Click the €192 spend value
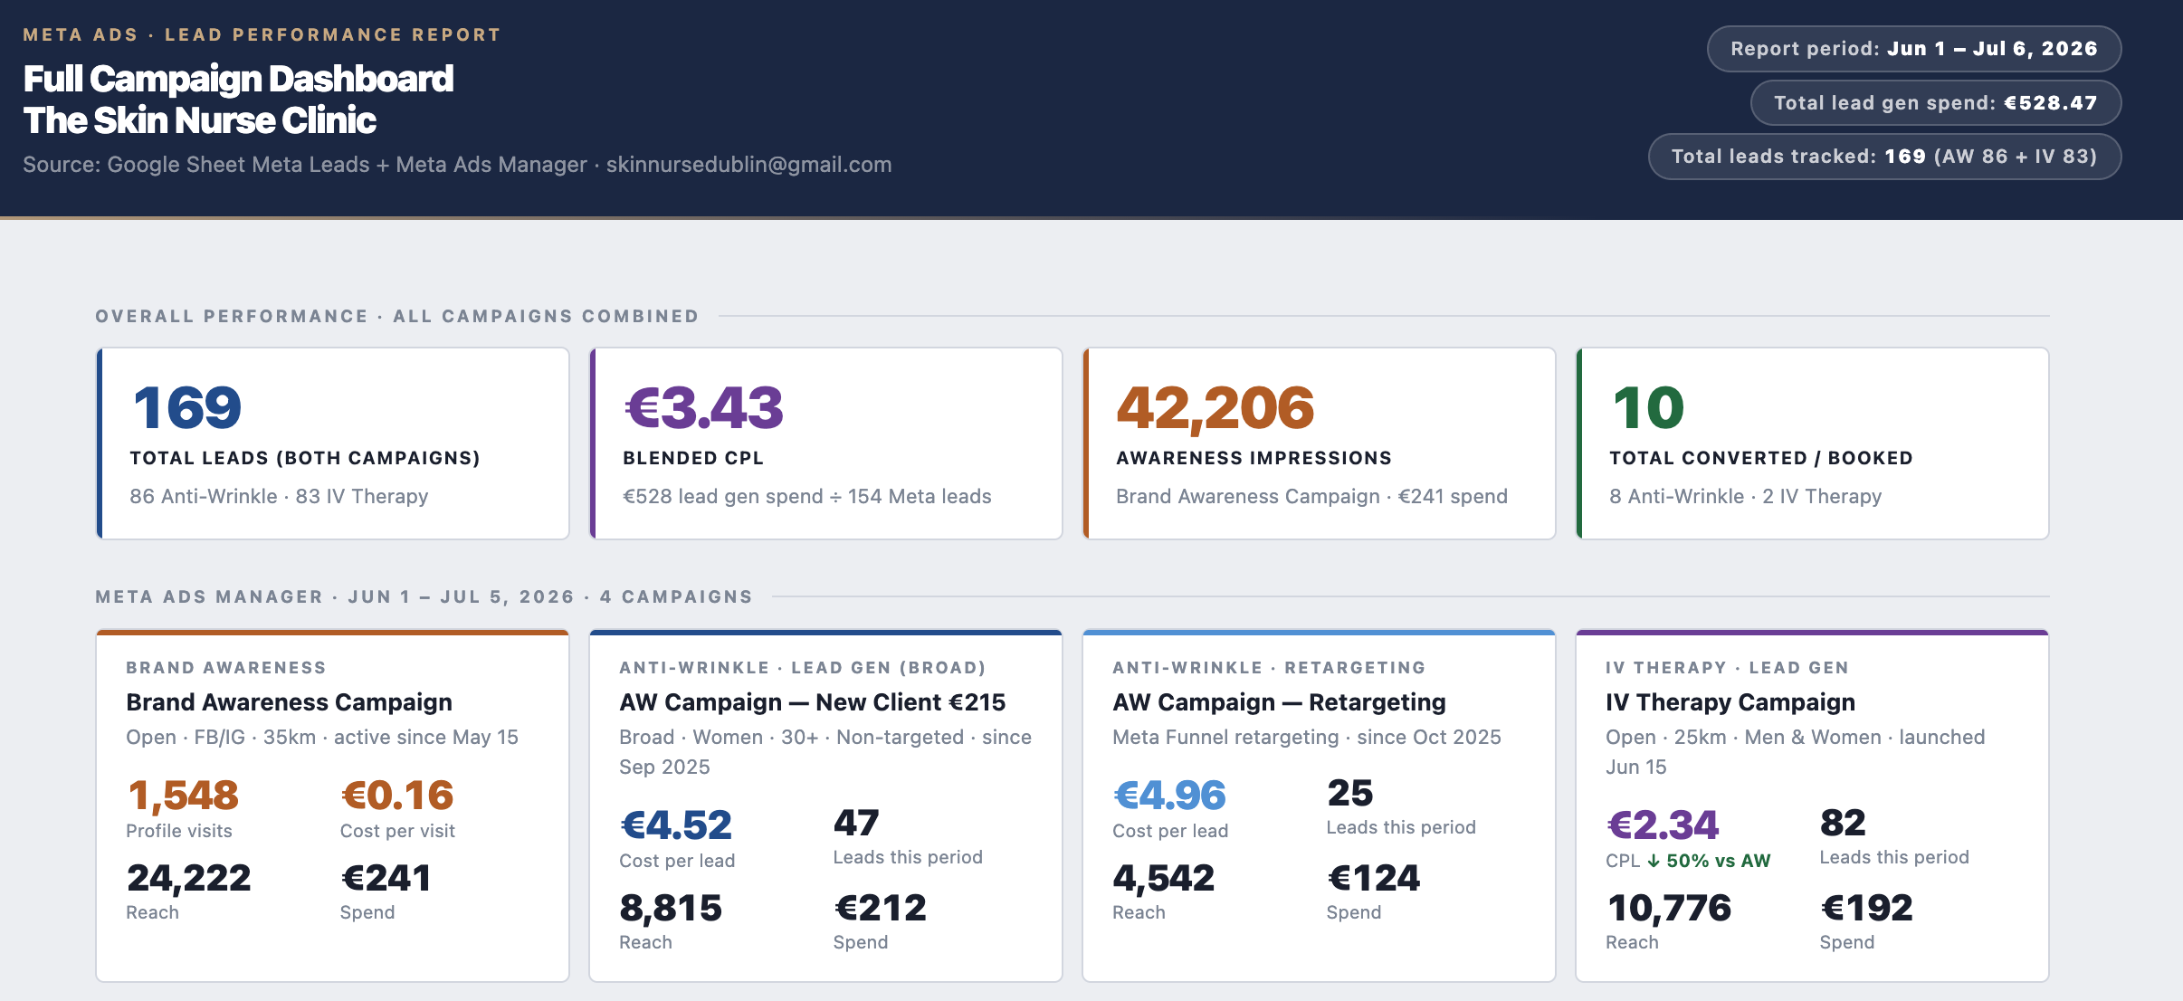Screen dimensions: 2183x1001 tap(1867, 908)
